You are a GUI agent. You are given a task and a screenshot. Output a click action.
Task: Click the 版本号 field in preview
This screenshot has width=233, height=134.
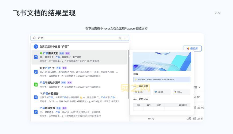tap(142, 92)
